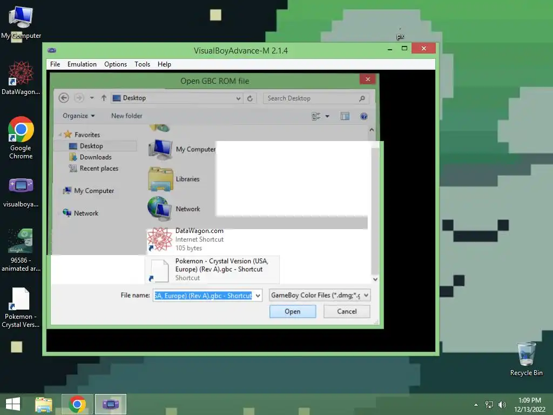This screenshot has width=553, height=415.
Task: Open the Help menu
Action: [164, 64]
